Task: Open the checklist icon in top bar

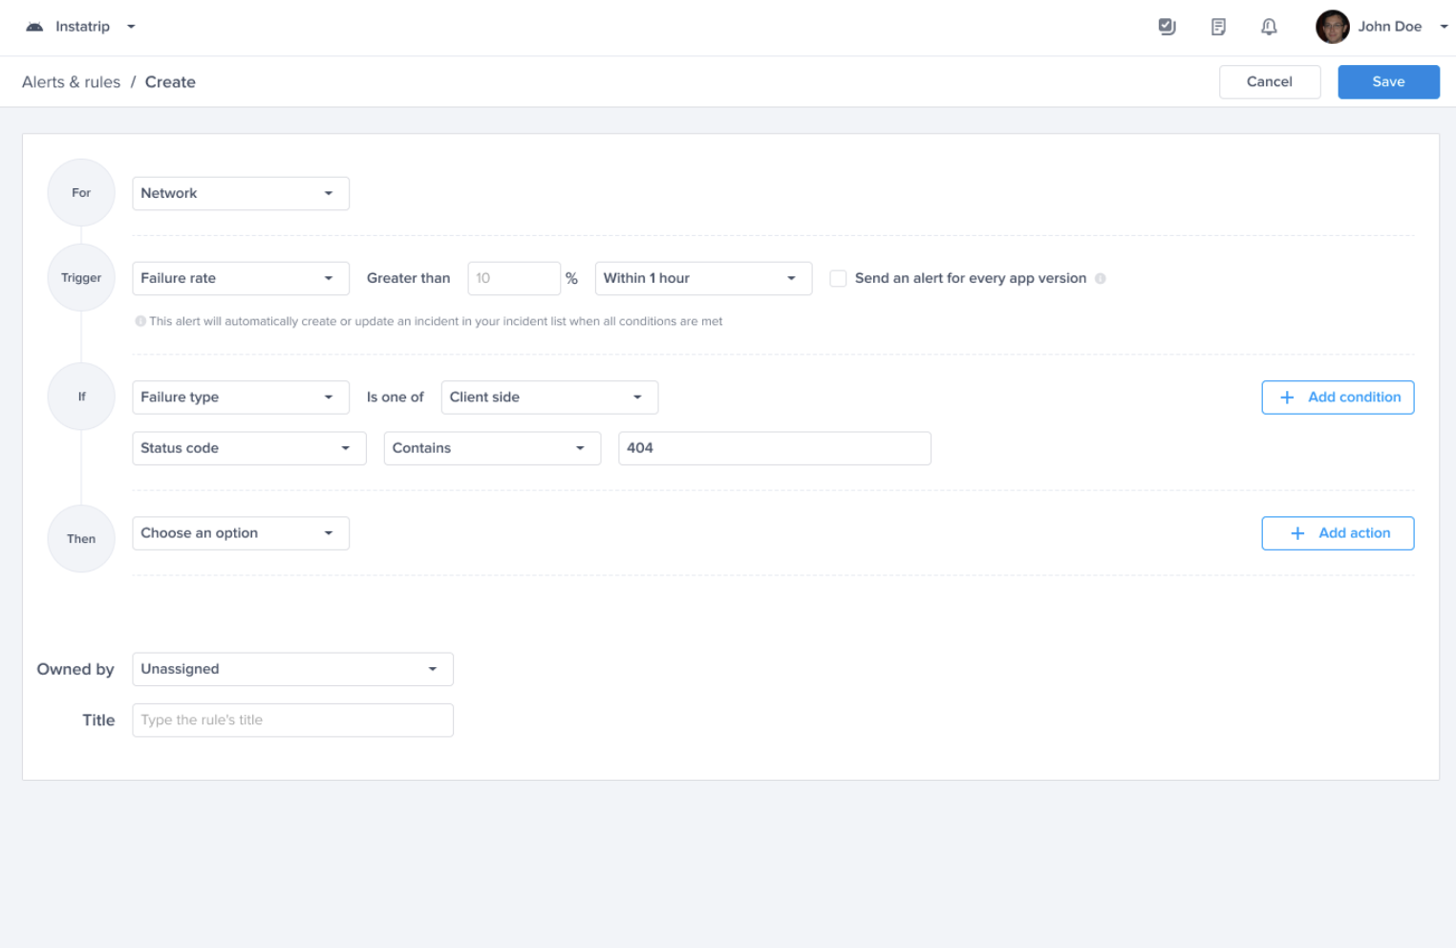Action: pos(1167,27)
